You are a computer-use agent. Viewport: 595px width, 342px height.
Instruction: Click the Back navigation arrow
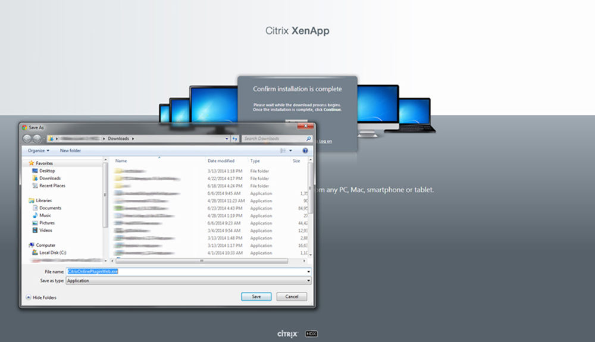click(x=27, y=139)
